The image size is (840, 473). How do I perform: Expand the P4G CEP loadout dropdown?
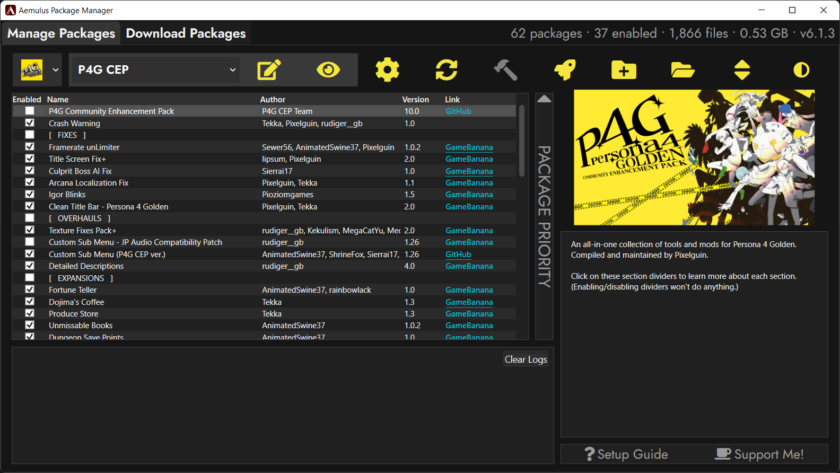point(232,69)
